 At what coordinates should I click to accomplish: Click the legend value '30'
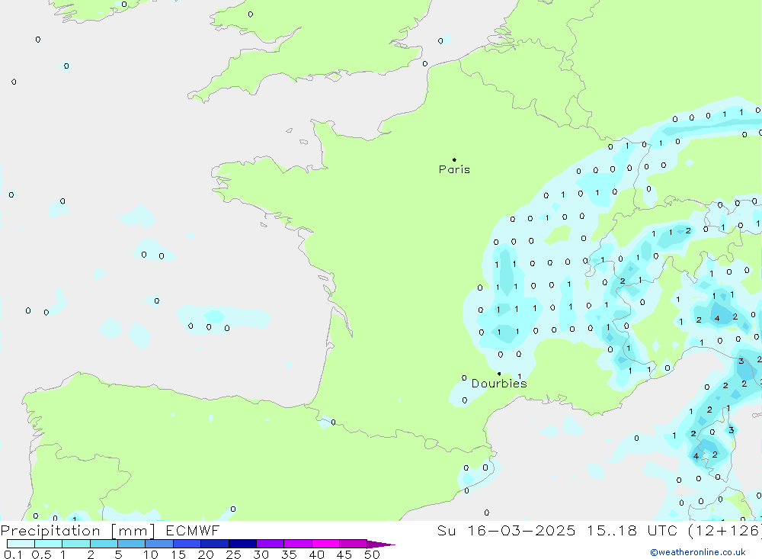(261, 554)
